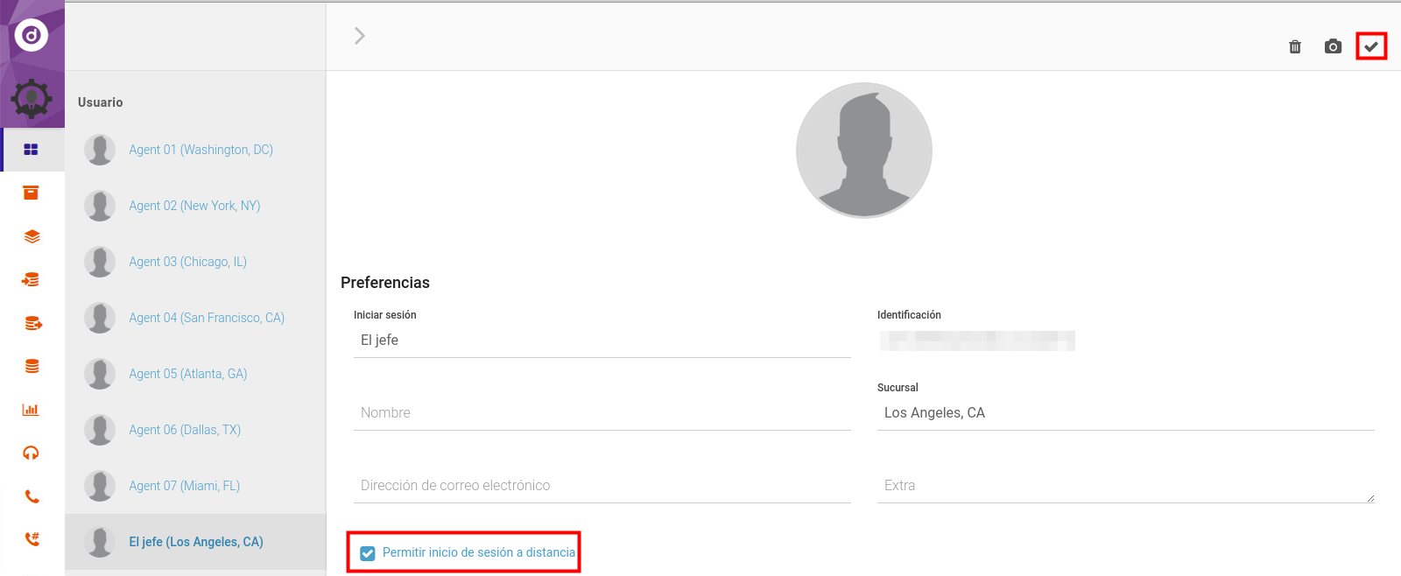Click the stacked layers sidebar icon
Viewport: 1401px width, 576px height.
pos(32,236)
